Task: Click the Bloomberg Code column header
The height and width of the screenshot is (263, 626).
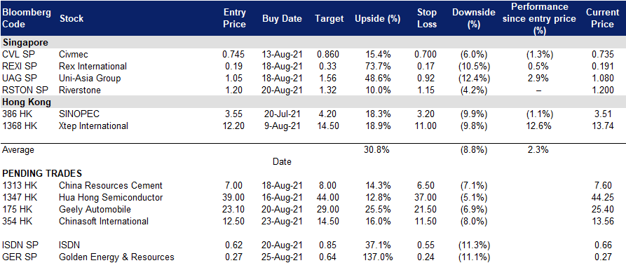Action: point(27,18)
